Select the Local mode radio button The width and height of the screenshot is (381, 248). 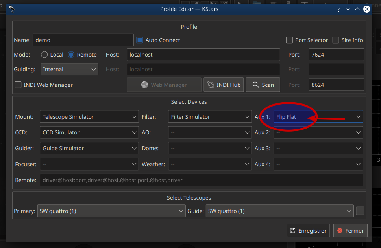click(x=44, y=55)
